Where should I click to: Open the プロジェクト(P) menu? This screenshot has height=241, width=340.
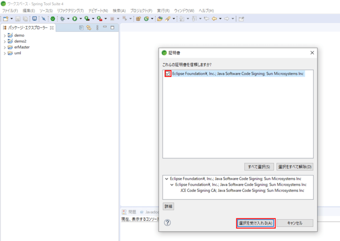[x=141, y=10]
